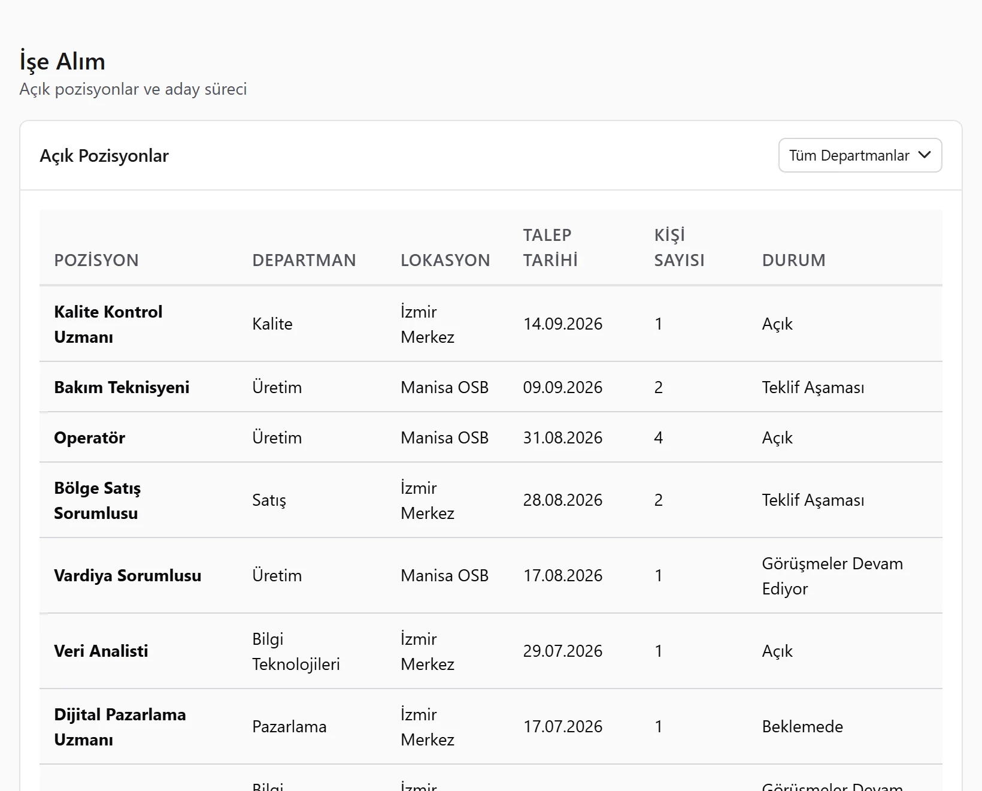Click the Satış department cell

[269, 500]
